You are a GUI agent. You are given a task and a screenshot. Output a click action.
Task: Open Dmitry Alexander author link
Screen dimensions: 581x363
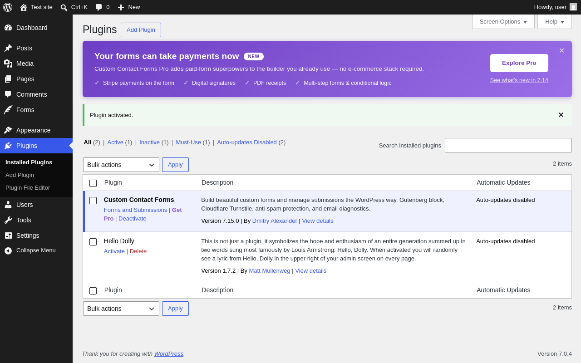275,221
